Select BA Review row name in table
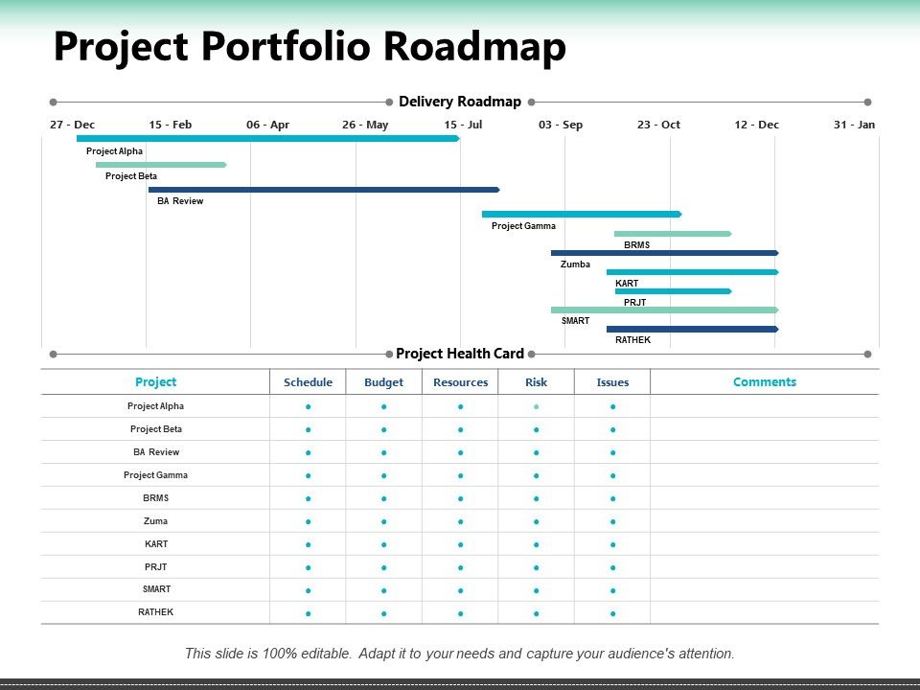The height and width of the screenshot is (690, 920). click(156, 451)
